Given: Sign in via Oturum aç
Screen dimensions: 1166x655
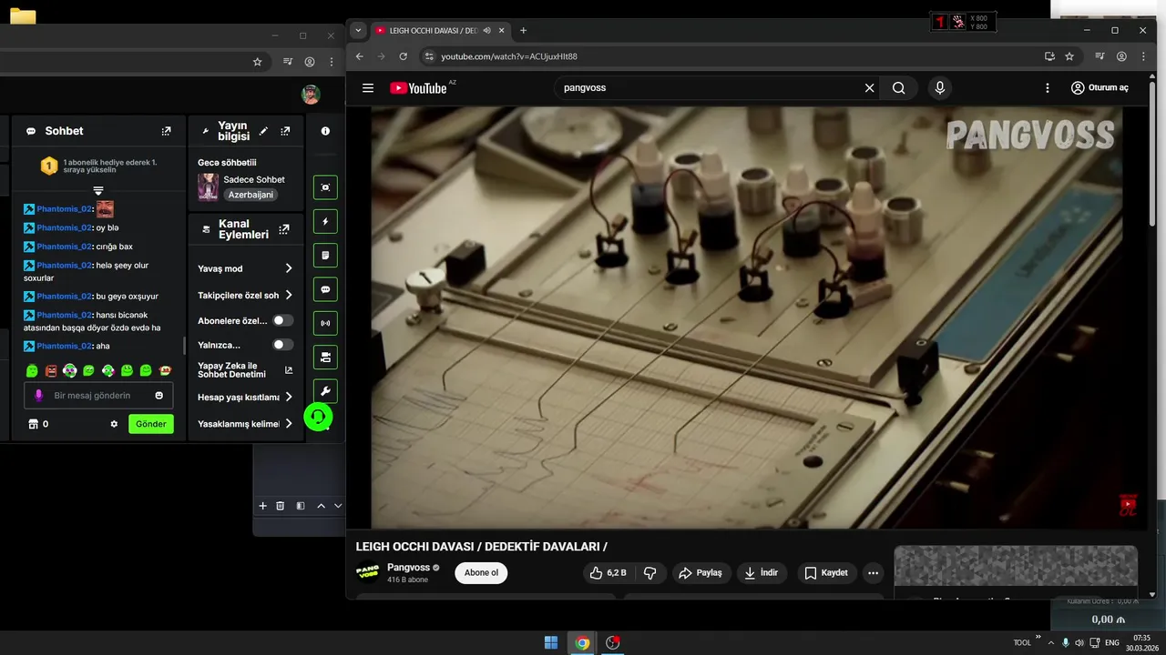Looking at the screenshot, I should tap(1100, 88).
